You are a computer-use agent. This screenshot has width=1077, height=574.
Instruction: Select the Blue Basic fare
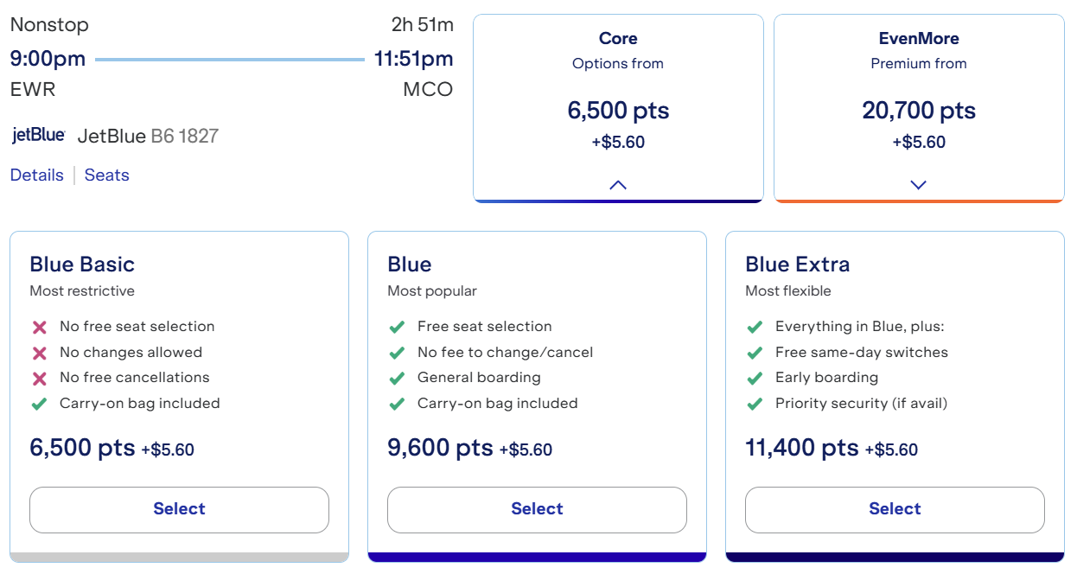click(179, 509)
